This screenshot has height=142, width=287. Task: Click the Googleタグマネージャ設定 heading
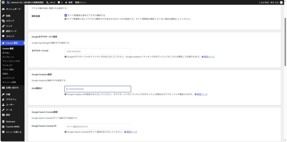pyautogui.click(x=45, y=37)
